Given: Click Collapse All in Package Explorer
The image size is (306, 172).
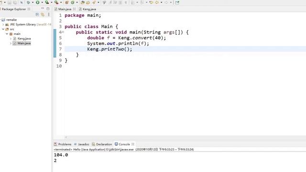Looking at the screenshot, I should pos(37,14).
